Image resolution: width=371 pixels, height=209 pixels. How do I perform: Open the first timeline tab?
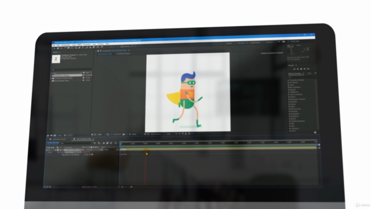[x=59, y=139]
